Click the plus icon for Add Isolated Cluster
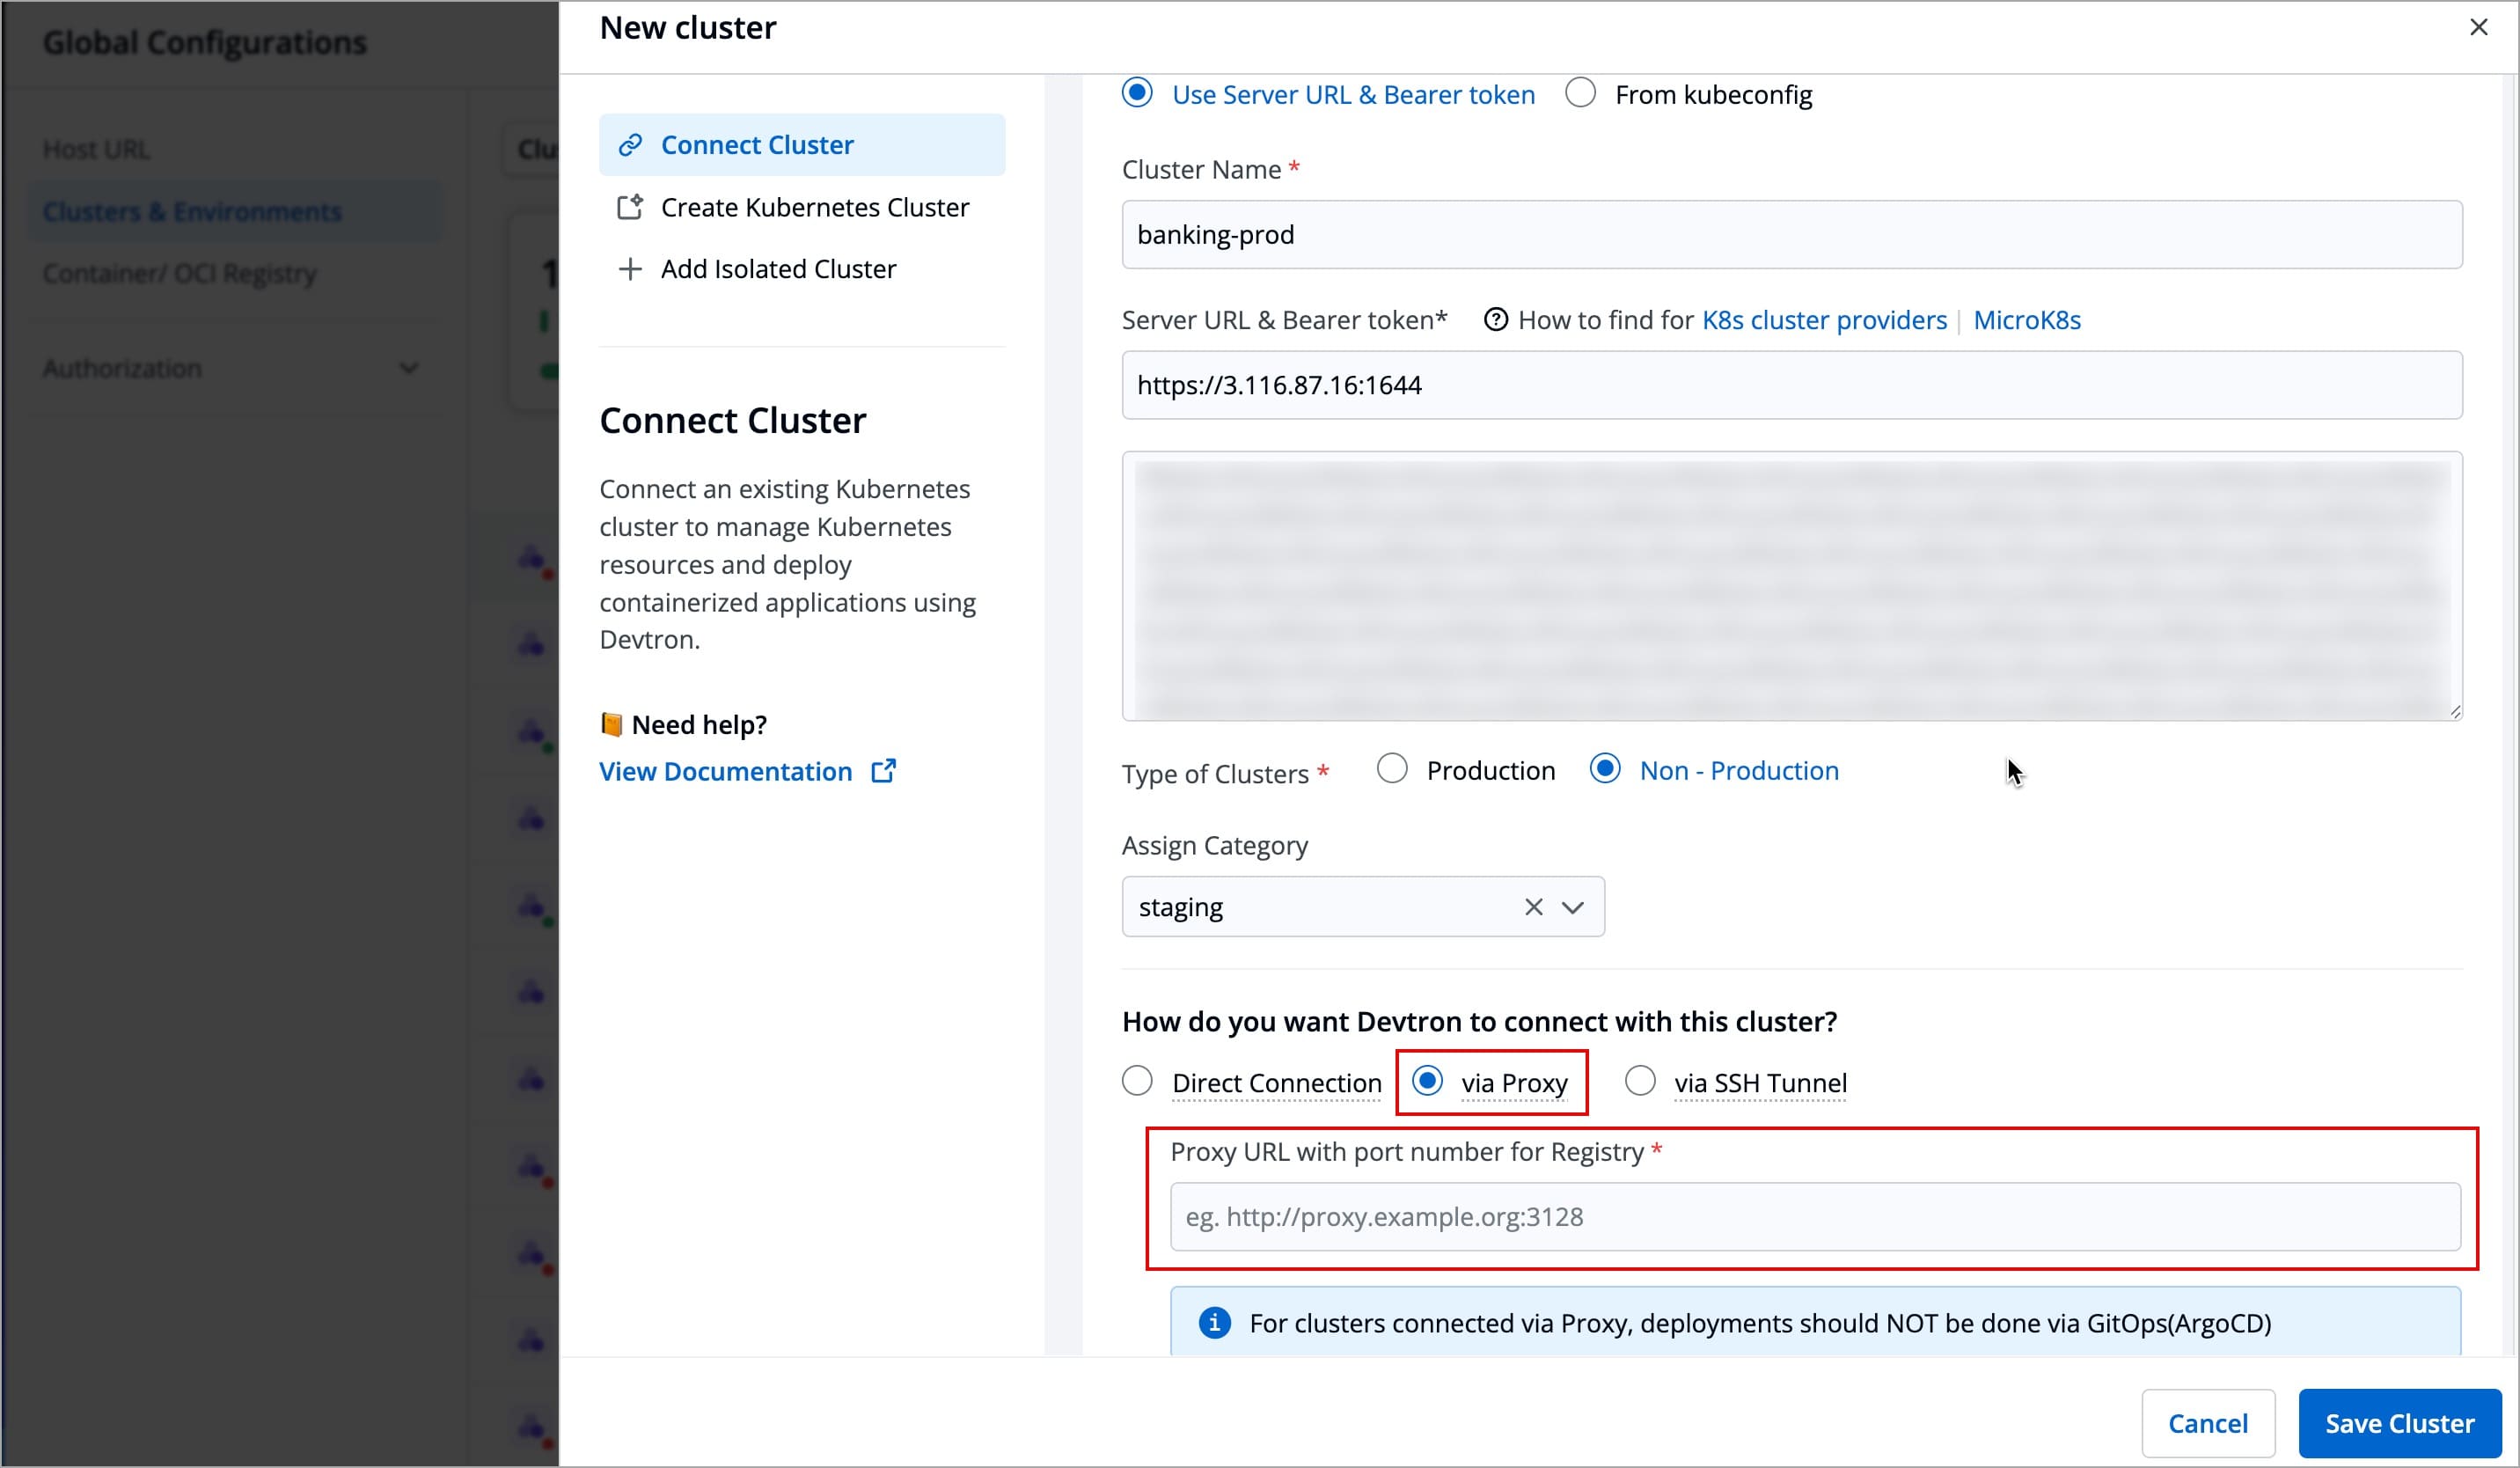Image resolution: width=2520 pixels, height=1468 pixels. pyautogui.click(x=630, y=269)
